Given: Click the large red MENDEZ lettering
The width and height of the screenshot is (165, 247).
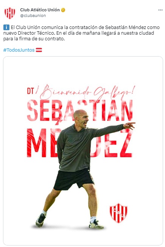Looking at the screenshot, I should [x=80, y=143].
